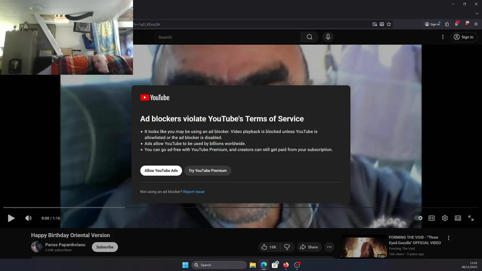This screenshot has height=271, width=482.
Task: Open more actions beside the Share button
Action: pos(329,247)
